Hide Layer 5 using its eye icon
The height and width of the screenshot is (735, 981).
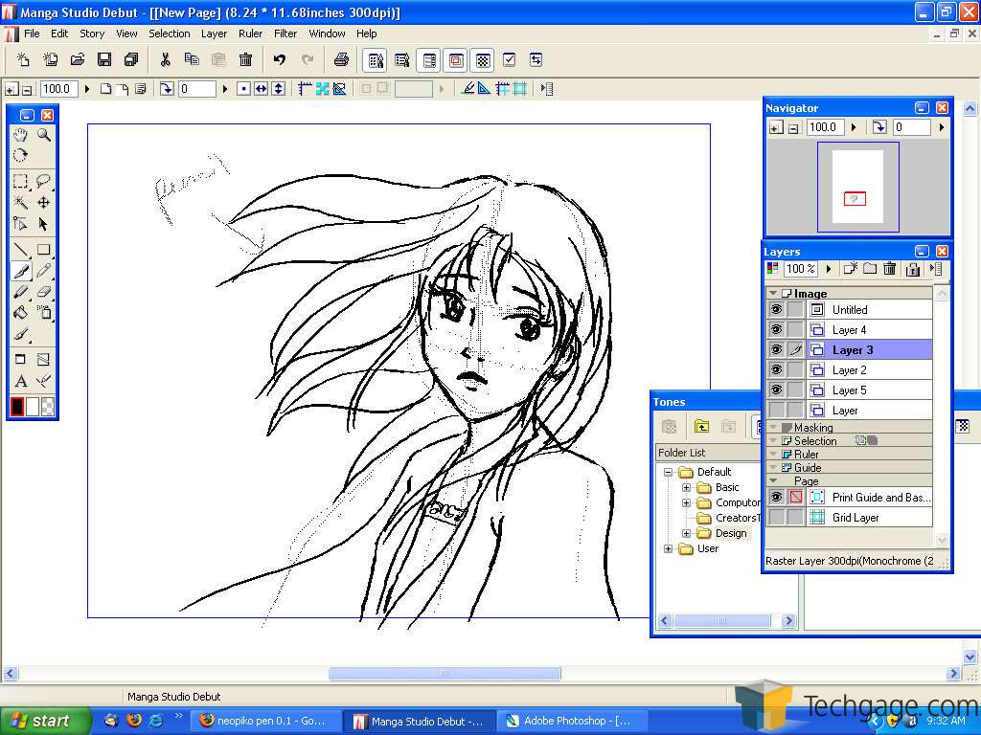coord(776,390)
